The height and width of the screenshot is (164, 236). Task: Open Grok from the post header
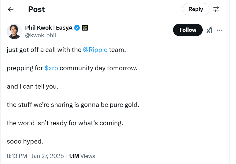pyautogui.click(x=209, y=30)
